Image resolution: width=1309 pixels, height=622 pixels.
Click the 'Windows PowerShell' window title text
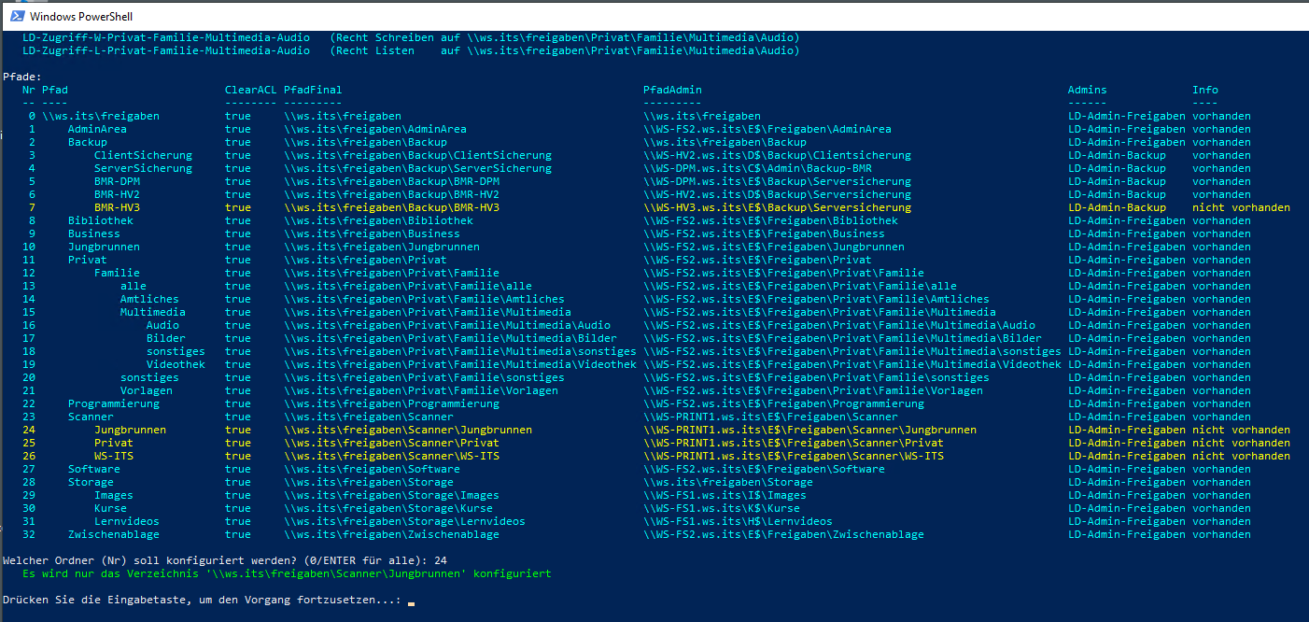pyautogui.click(x=80, y=17)
